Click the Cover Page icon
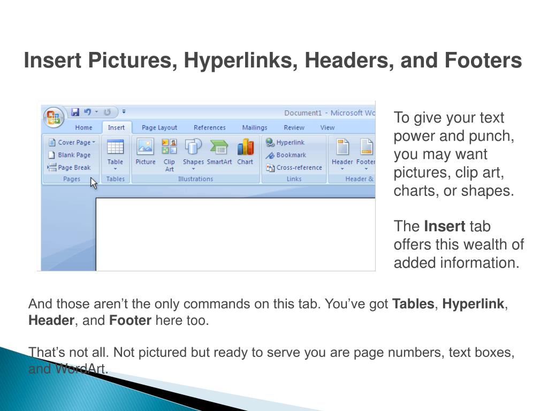This screenshot has width=548, height=411. [52, 142]
